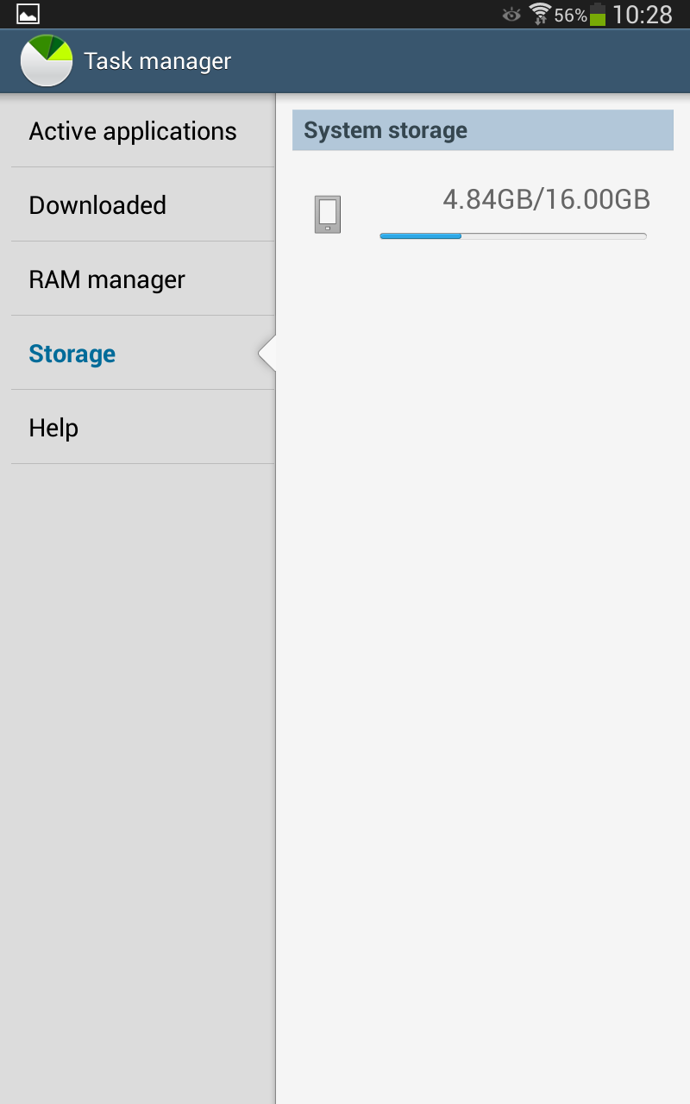Tap the System storage header
The width and height of the screenshot is (690, 1104).
click(482, 130)
